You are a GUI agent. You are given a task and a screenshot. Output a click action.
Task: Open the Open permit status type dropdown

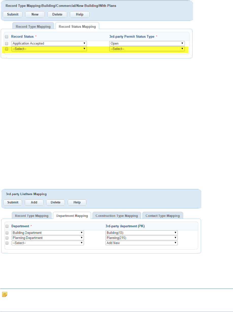click(147, 43)
